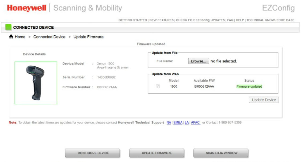Screen dimensions: 301x162
Task: Click the EZConfig title text
Action: point(278,8)
